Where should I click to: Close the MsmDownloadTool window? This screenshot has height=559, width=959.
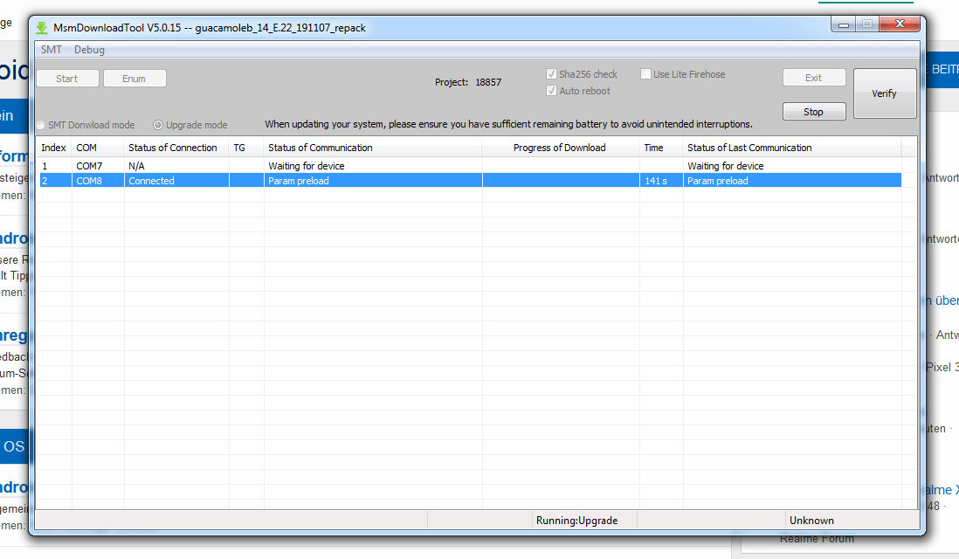pos(900,24)
